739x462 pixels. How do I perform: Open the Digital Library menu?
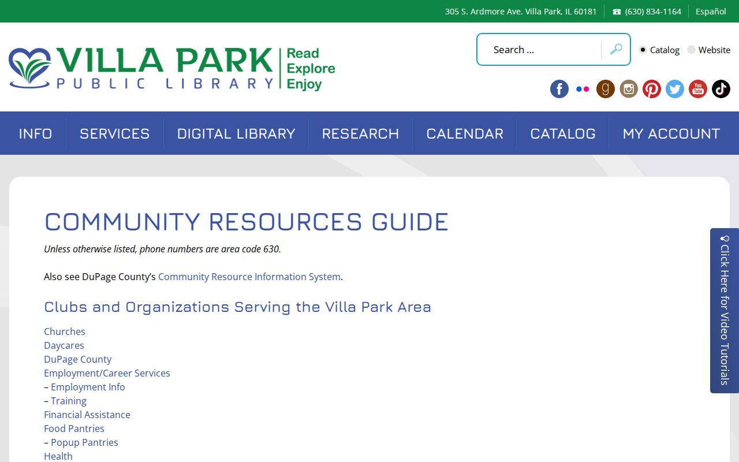[236, 133]
